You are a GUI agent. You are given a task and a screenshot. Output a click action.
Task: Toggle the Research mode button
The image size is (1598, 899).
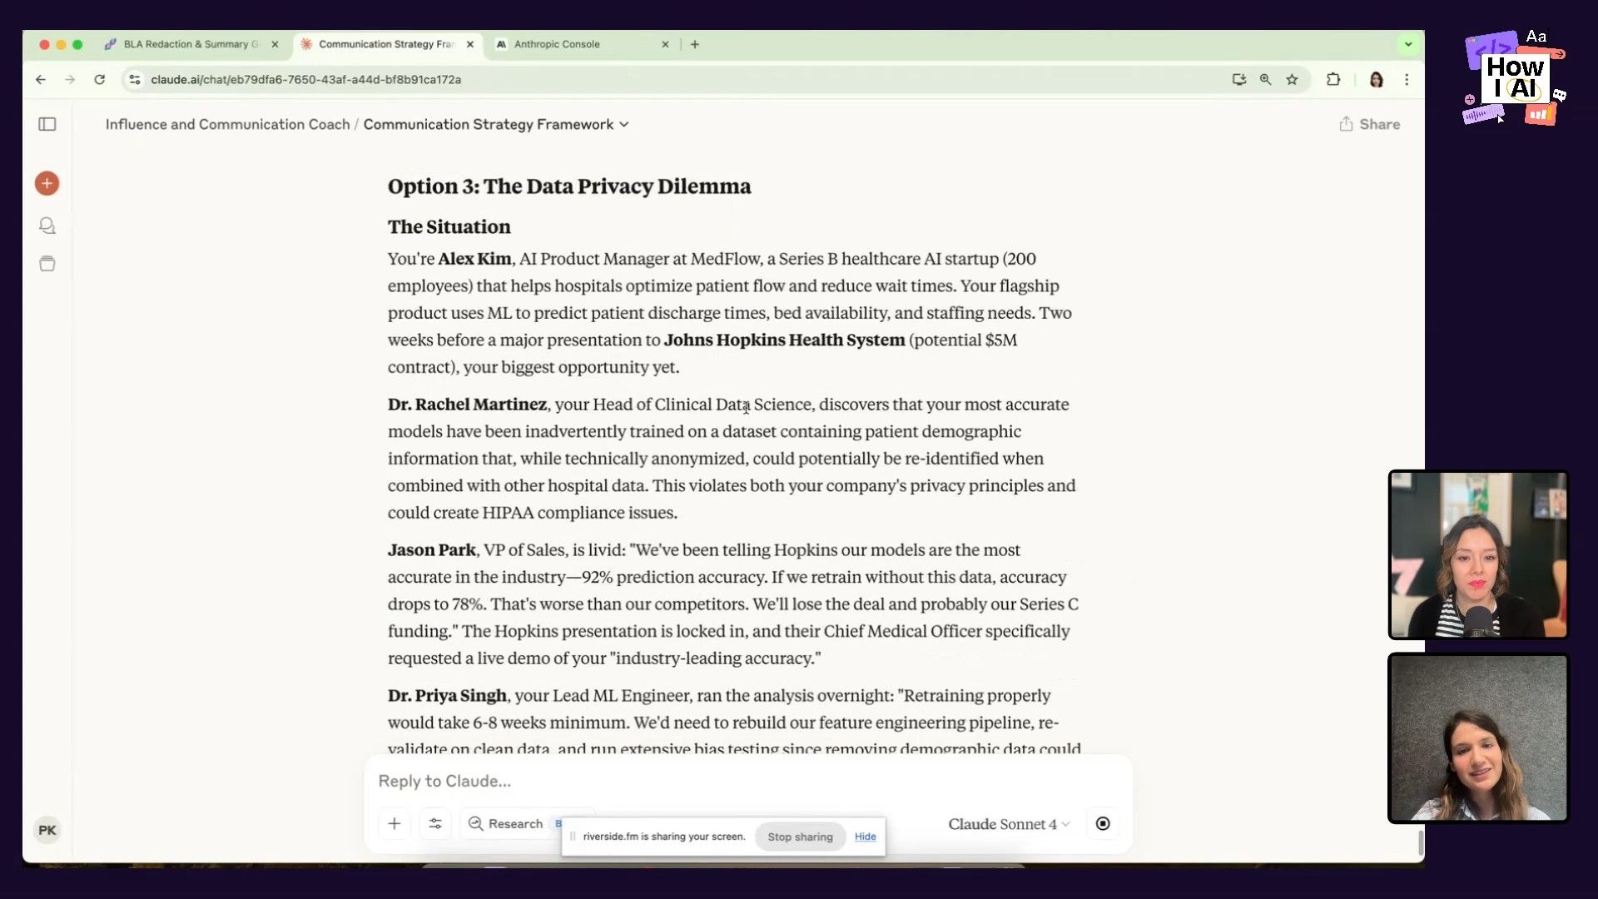tap(505, 823)
